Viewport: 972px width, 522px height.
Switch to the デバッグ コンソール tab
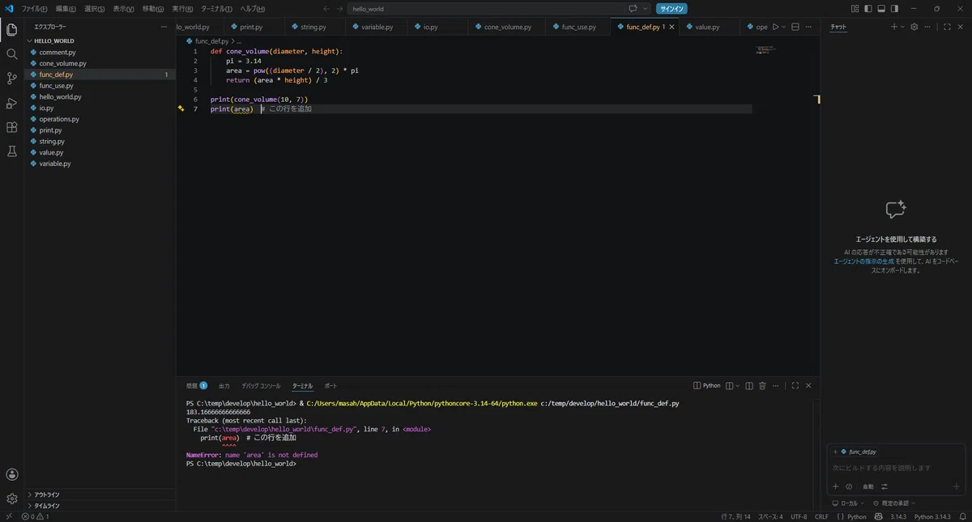(x=261, y=386)
